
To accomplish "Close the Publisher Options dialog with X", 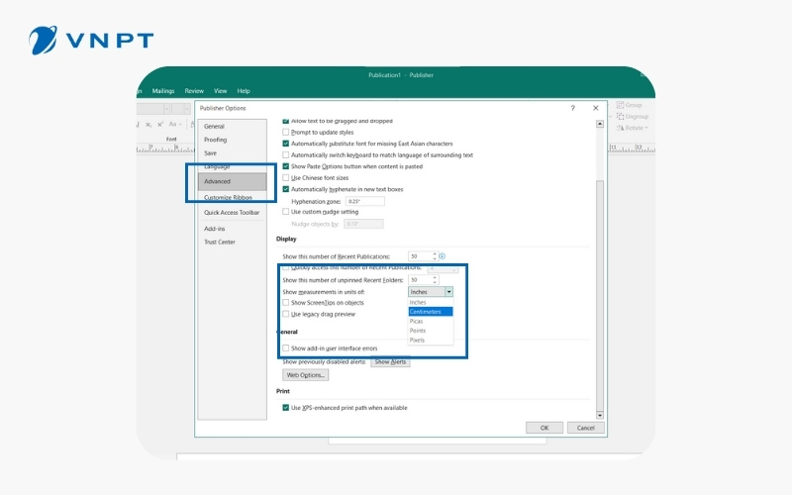I will click(595, 108).
